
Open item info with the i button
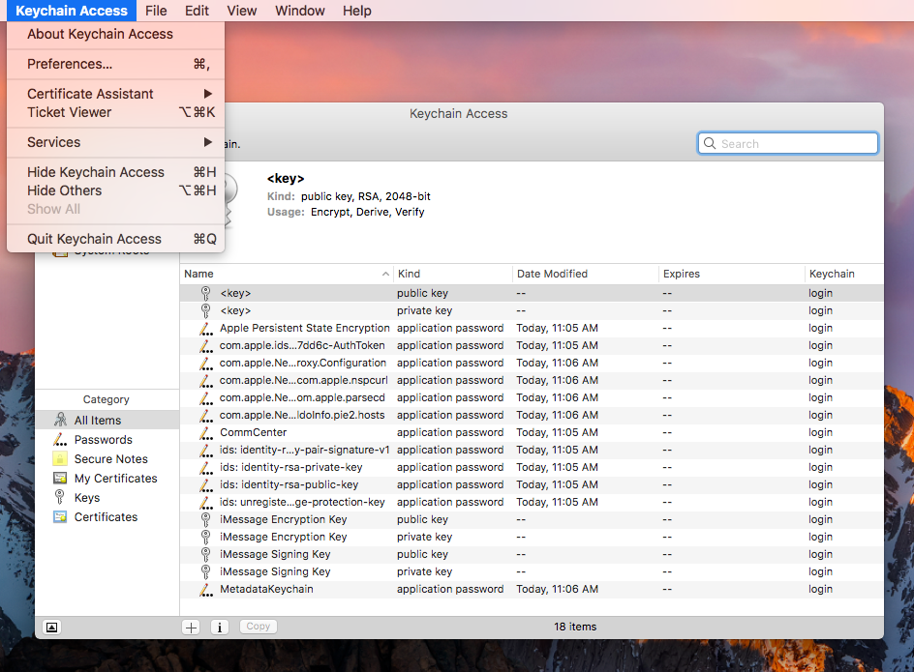220,628
